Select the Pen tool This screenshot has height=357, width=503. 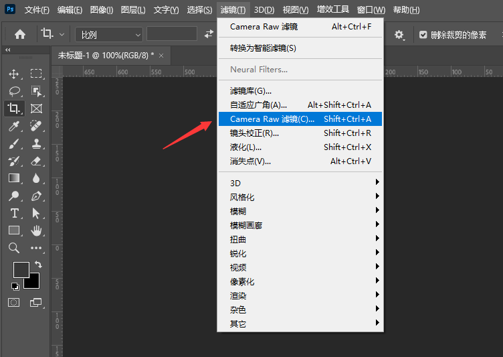pyautogui.click(x=36, y=196)
